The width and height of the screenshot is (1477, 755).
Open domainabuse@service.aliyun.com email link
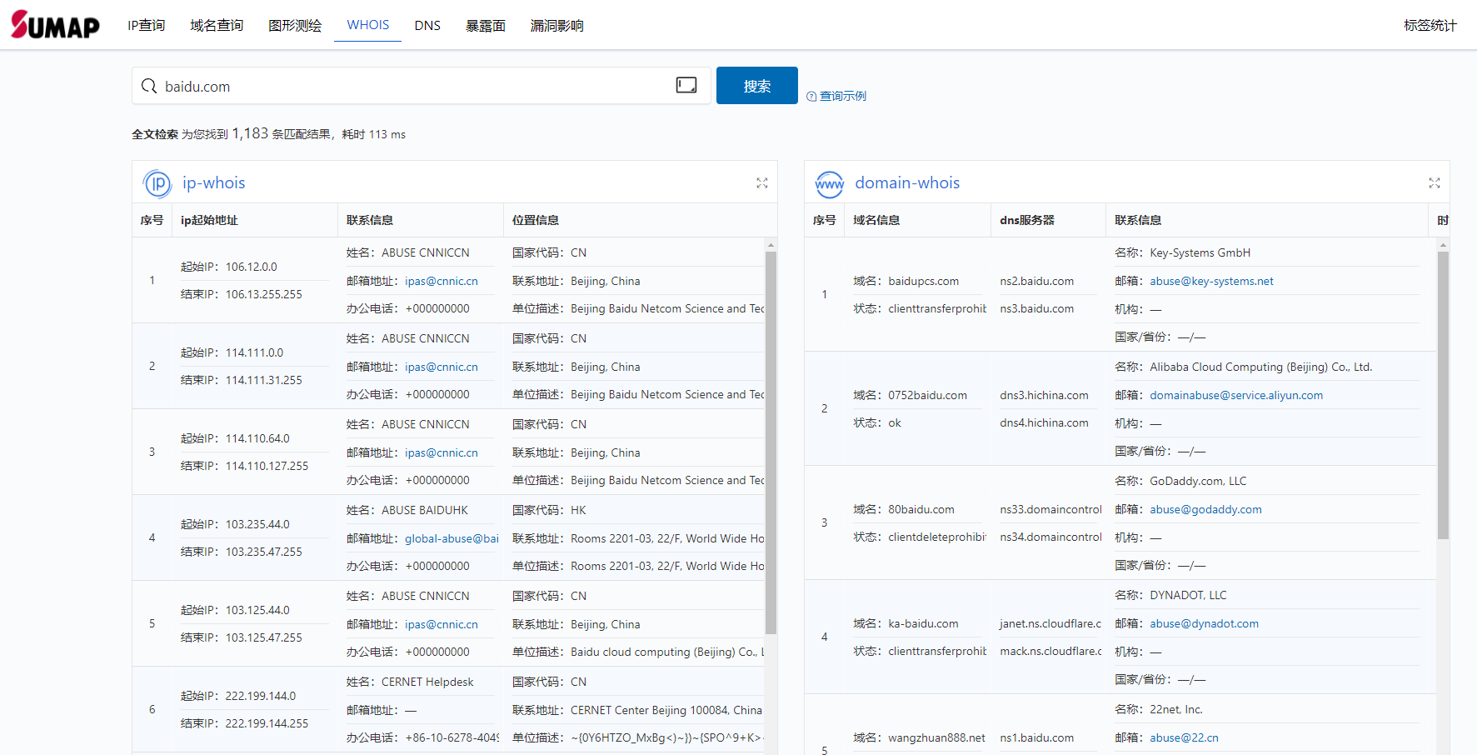[1236, 395]
